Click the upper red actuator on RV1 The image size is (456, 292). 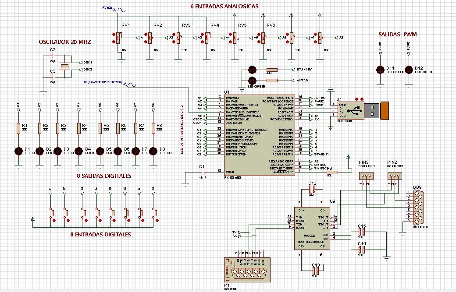(114, 34)
